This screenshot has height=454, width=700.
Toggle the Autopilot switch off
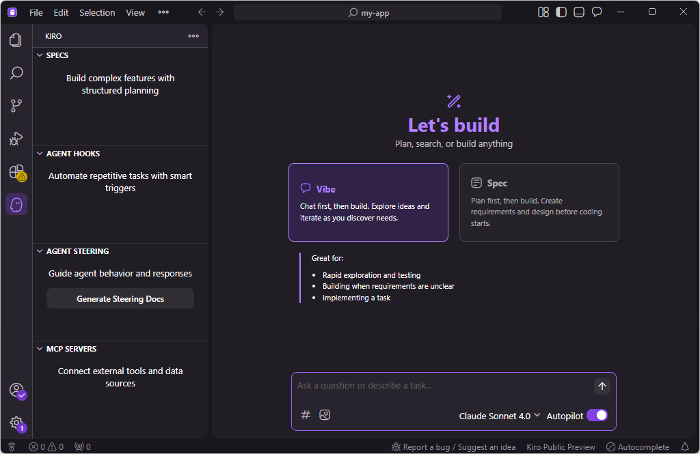[x=597, y=415]
